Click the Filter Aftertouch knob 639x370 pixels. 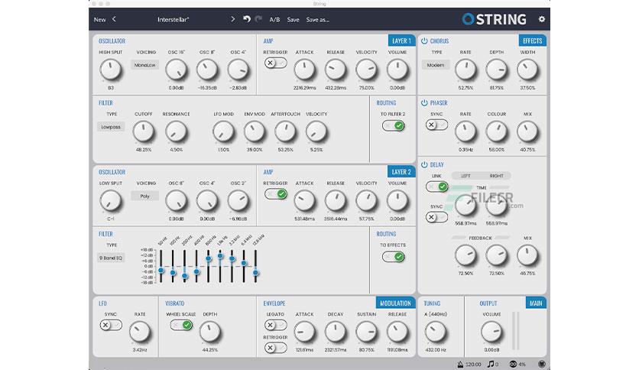(285, 131)
